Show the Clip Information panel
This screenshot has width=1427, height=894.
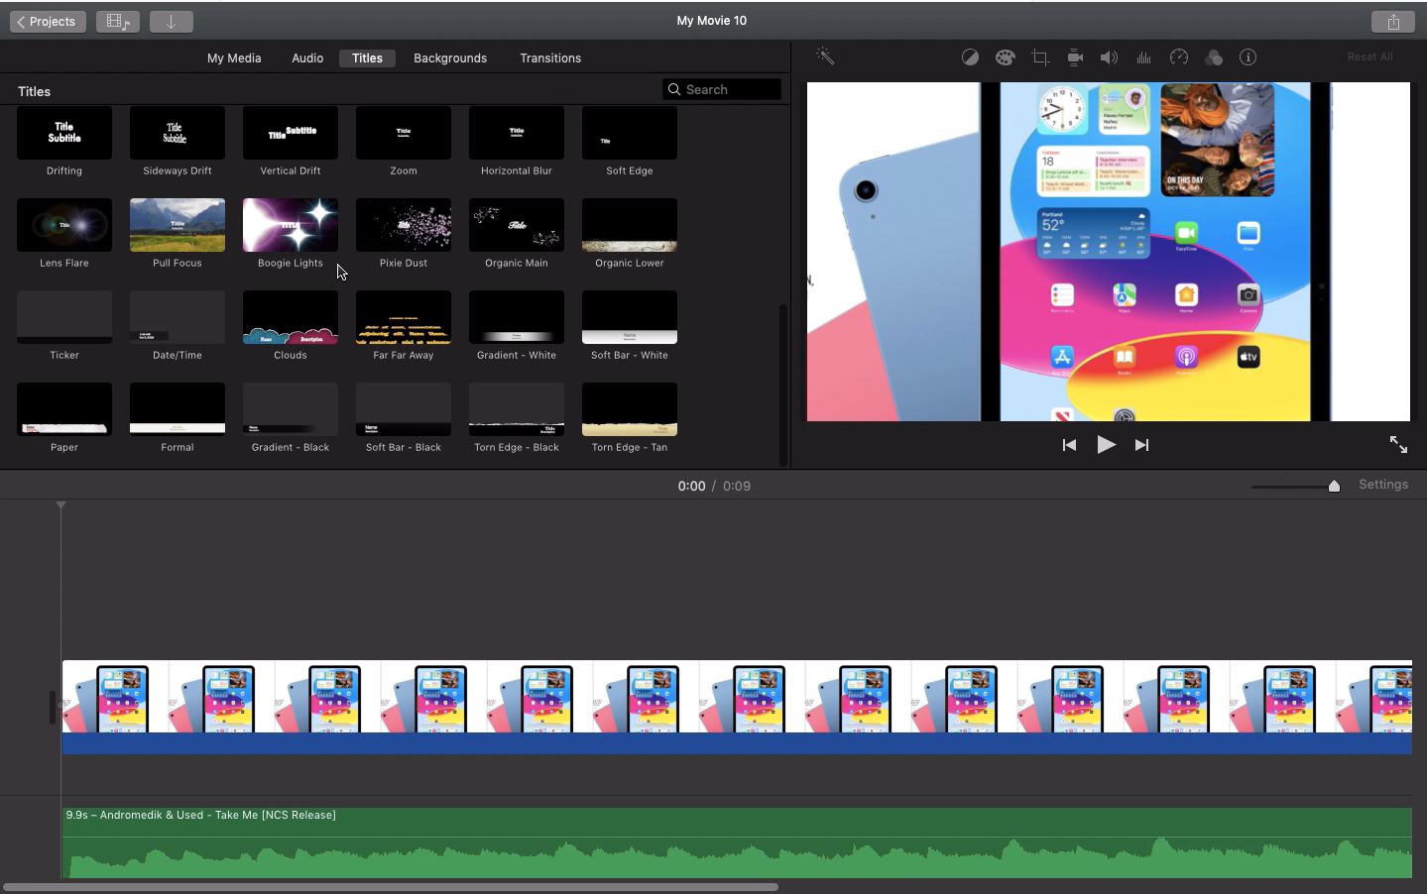1248,56
